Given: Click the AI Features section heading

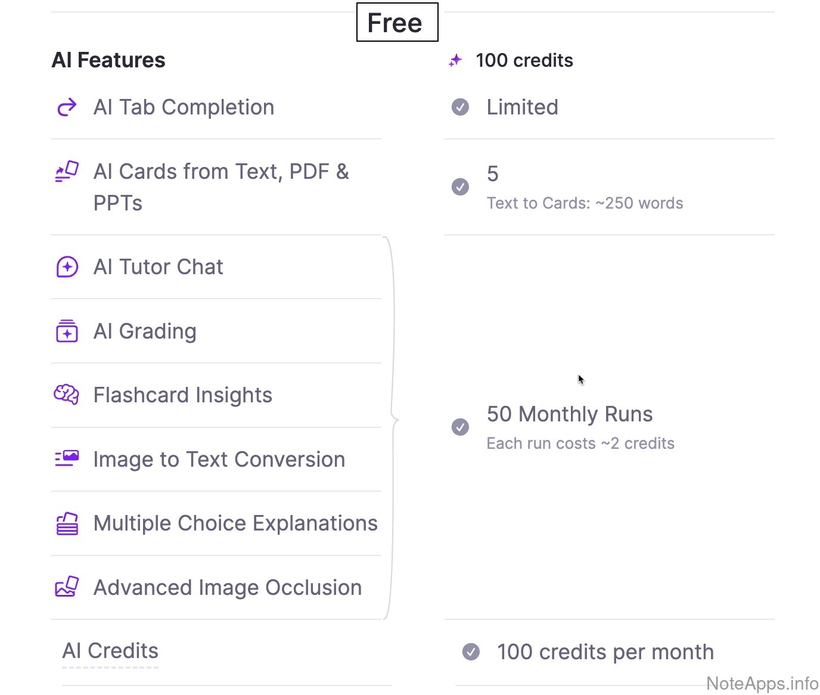Looking at the screenshot, I should coord(108,60).
